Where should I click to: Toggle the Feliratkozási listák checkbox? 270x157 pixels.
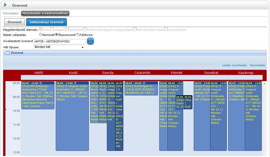pos(135,29)
